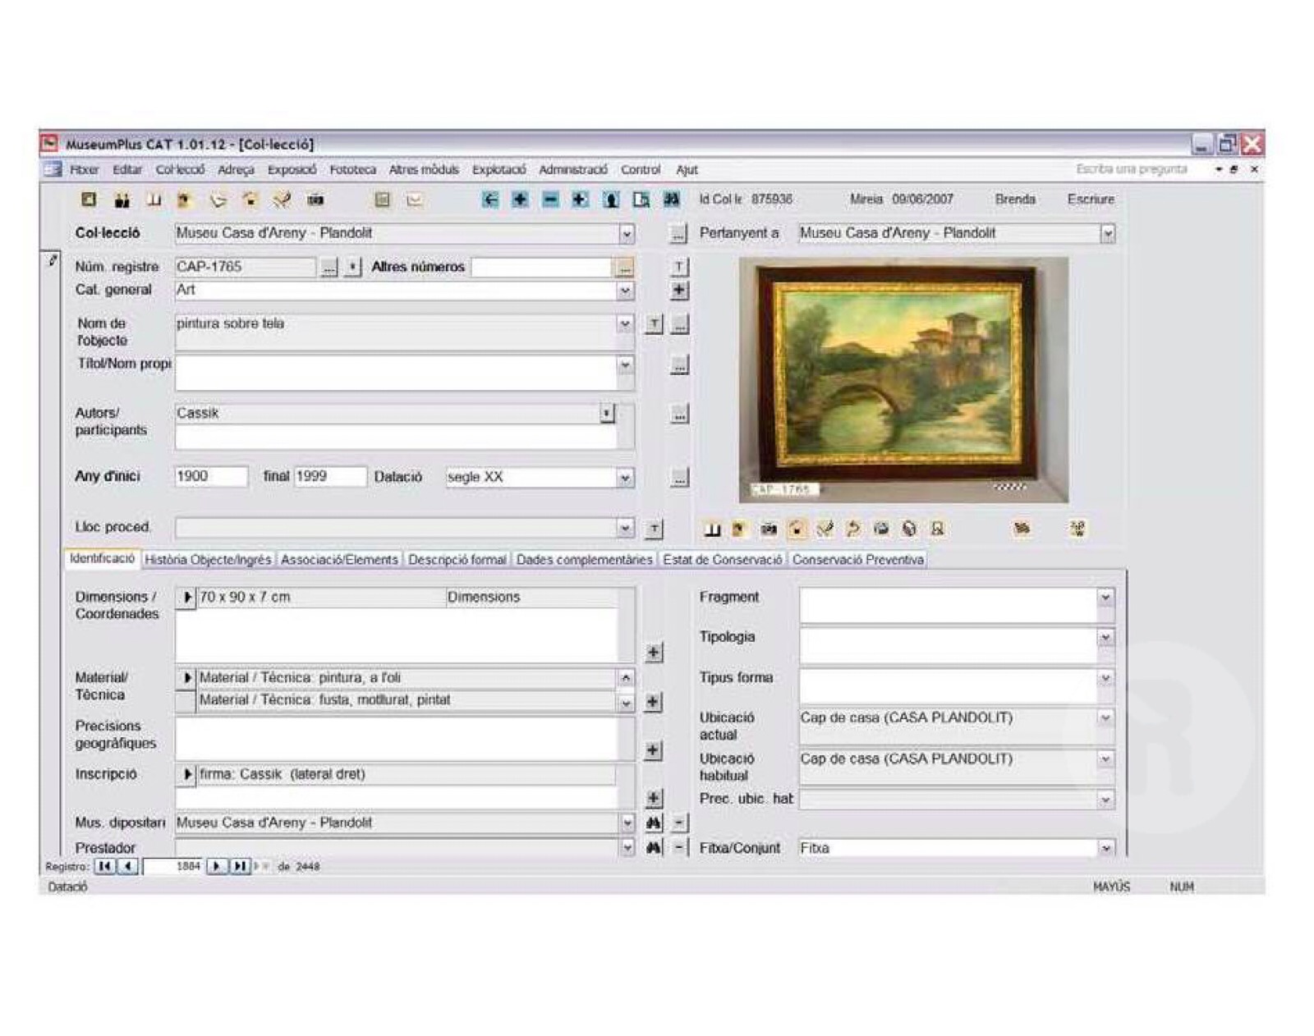The image size is (1314, 1036).
Task: Expand the Lloc proced. dropdown
Action: point(625,528)
